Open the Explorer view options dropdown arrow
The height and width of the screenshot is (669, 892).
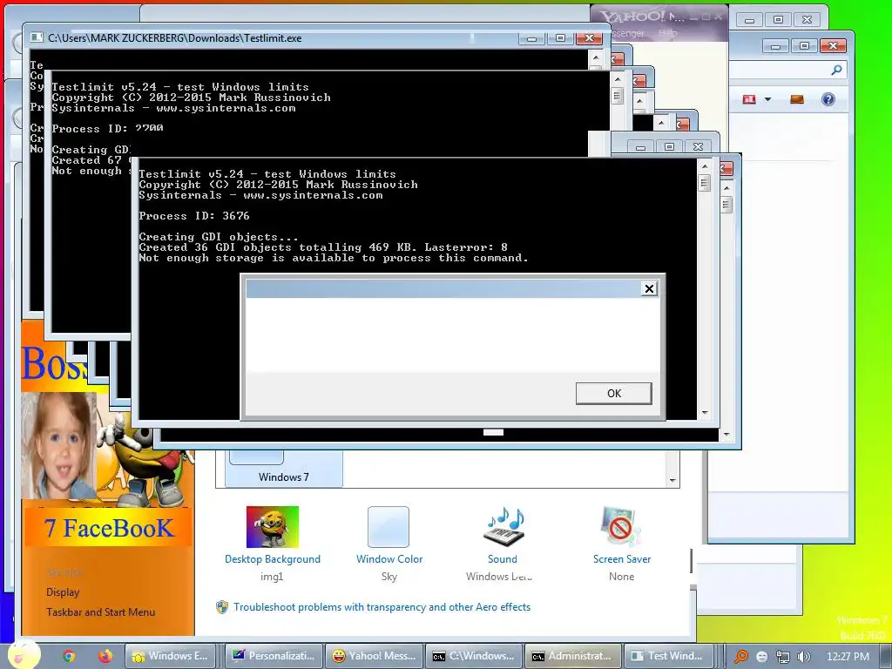[x=767, y=99]
